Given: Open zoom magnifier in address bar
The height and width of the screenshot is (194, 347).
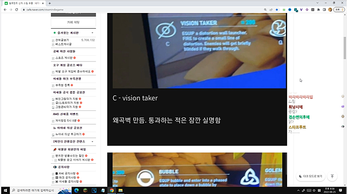Looking at the screenshot, I should [x=265, y=10].
